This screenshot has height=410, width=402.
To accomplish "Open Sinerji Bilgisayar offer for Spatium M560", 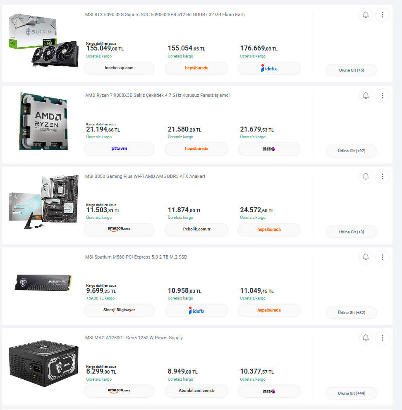I will coord(119,310).
